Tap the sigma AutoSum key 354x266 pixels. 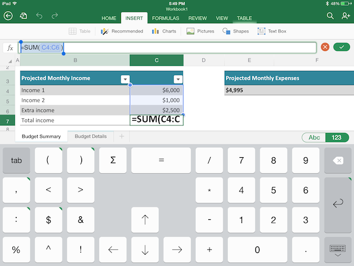(x=113, y=160)
